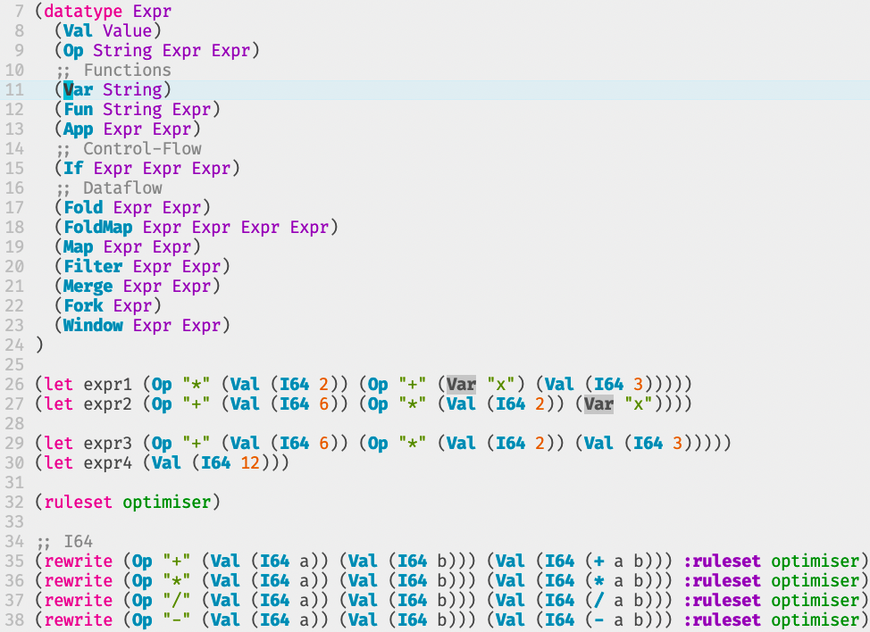This screenshot has width=870, height=632.
Task: Click 'Val' constructor on line 8
Action: click(78, 31)
